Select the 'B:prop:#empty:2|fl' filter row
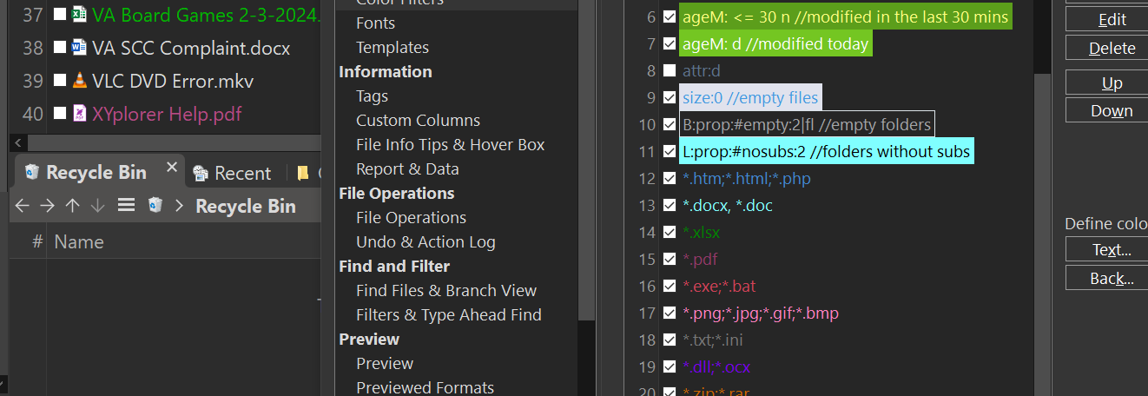 [807, 124]
